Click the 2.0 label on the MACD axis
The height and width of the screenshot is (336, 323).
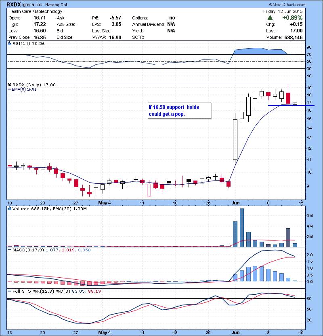[310, 255]
